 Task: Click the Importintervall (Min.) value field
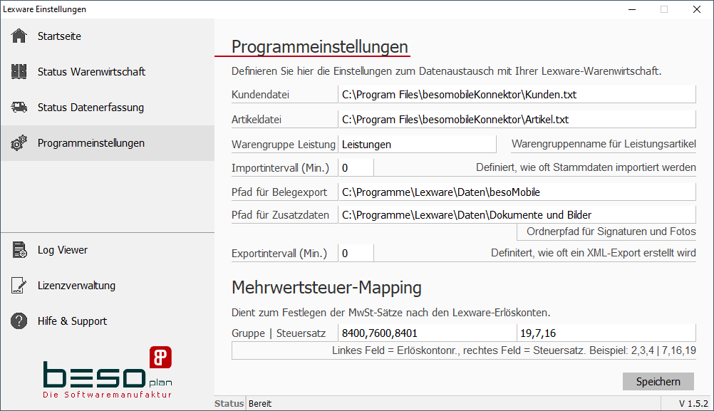point(356,167)
